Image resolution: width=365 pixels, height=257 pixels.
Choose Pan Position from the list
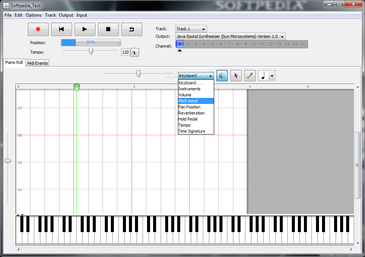point(196,107)
